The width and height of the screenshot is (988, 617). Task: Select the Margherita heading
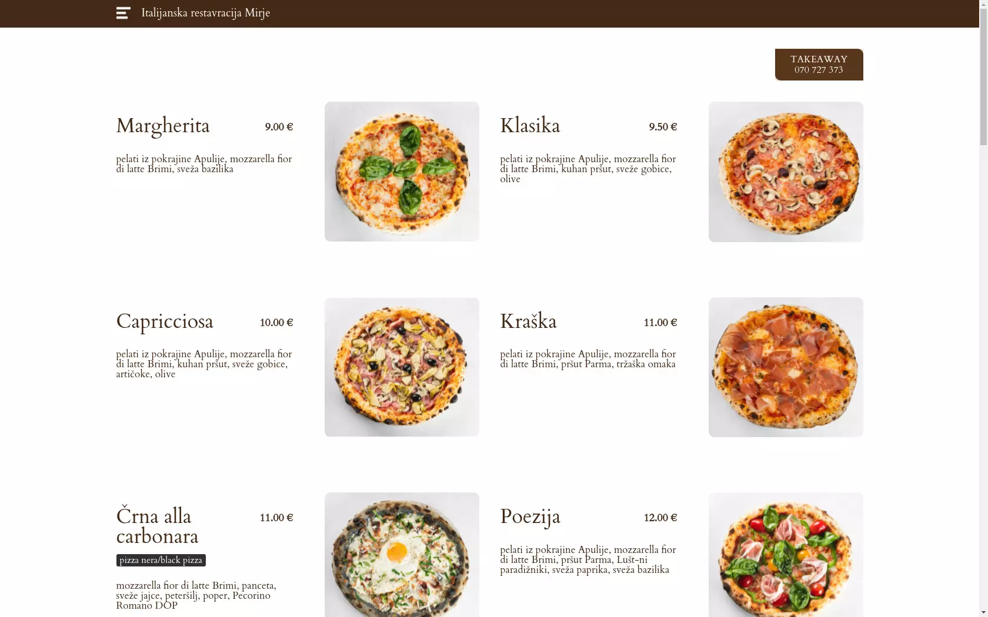163,126
